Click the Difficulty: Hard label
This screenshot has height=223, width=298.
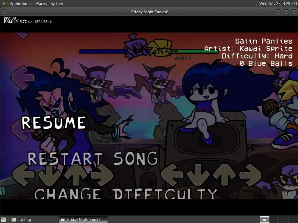(257, 56)
